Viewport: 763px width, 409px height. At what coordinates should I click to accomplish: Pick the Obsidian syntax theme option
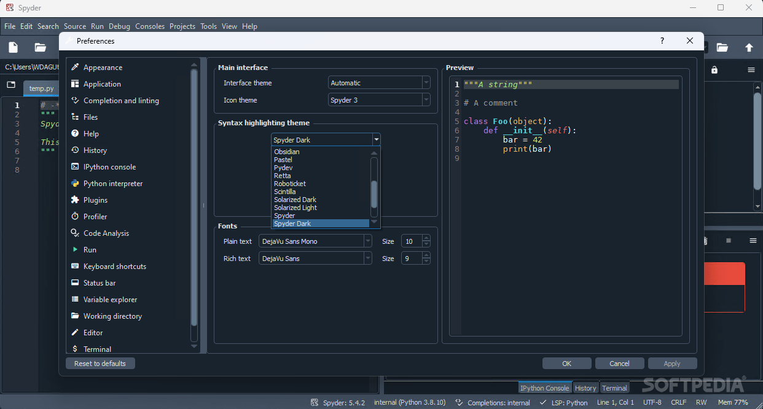coord(287,152)
